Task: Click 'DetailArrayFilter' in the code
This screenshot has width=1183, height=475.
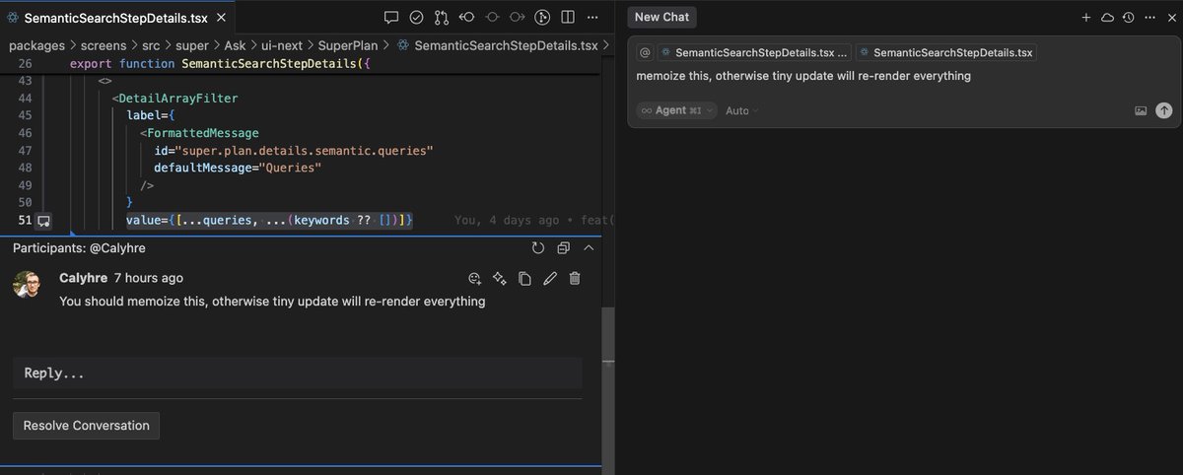Action: coord(178,98)
